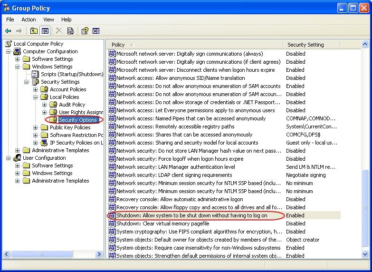Image resolution: width=372 pixels, height=272 pixels.
Task: Expand Administrative Templates under User Configuration
Action: [17, 181]
